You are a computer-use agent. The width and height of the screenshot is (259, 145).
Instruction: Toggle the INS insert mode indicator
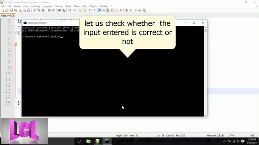pos(252,136)
